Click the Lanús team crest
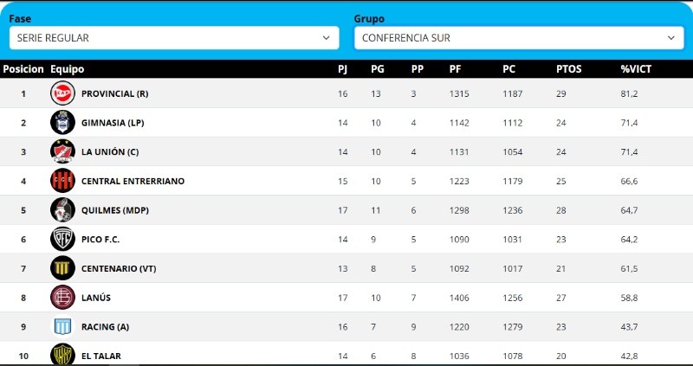This screenshot has width=693, height=366. 62,298
